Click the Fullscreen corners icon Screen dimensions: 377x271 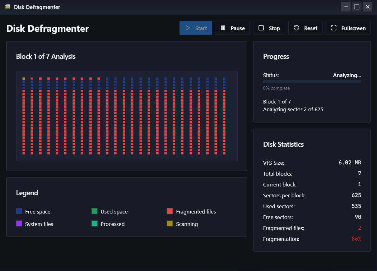click(x=334, y=28)
